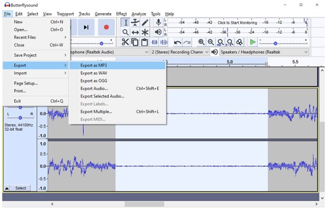Image resolution: width=326 pixels, height=210 pixels.
Task: Choose Export as MP3
Action: click(118, 66)
